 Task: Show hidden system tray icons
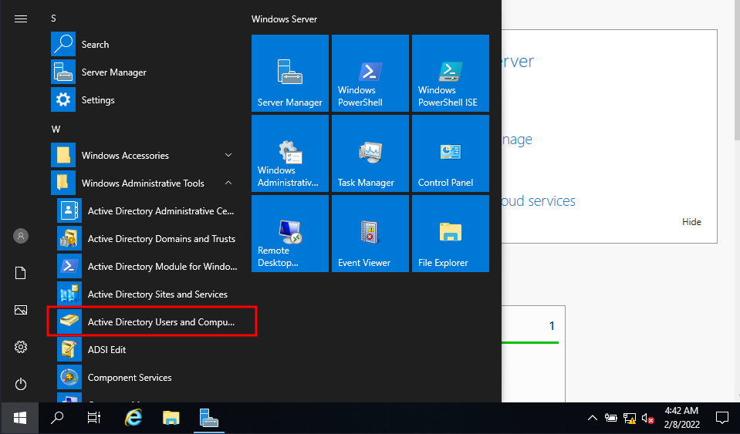tap(593, 418)
